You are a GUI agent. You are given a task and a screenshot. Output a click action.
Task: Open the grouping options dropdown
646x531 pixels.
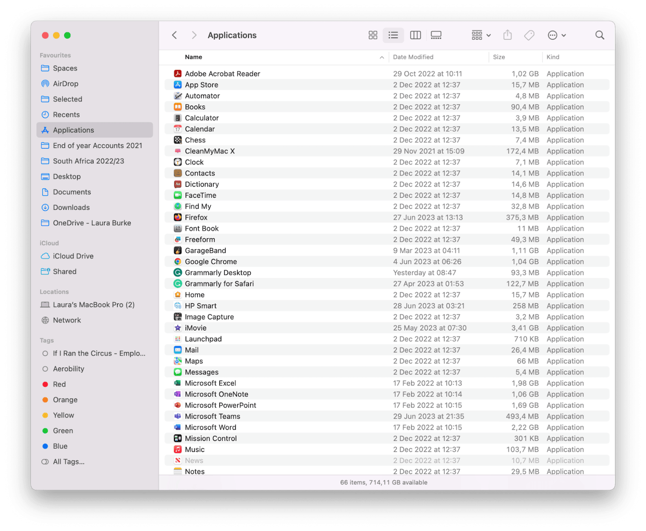point(480,35)
